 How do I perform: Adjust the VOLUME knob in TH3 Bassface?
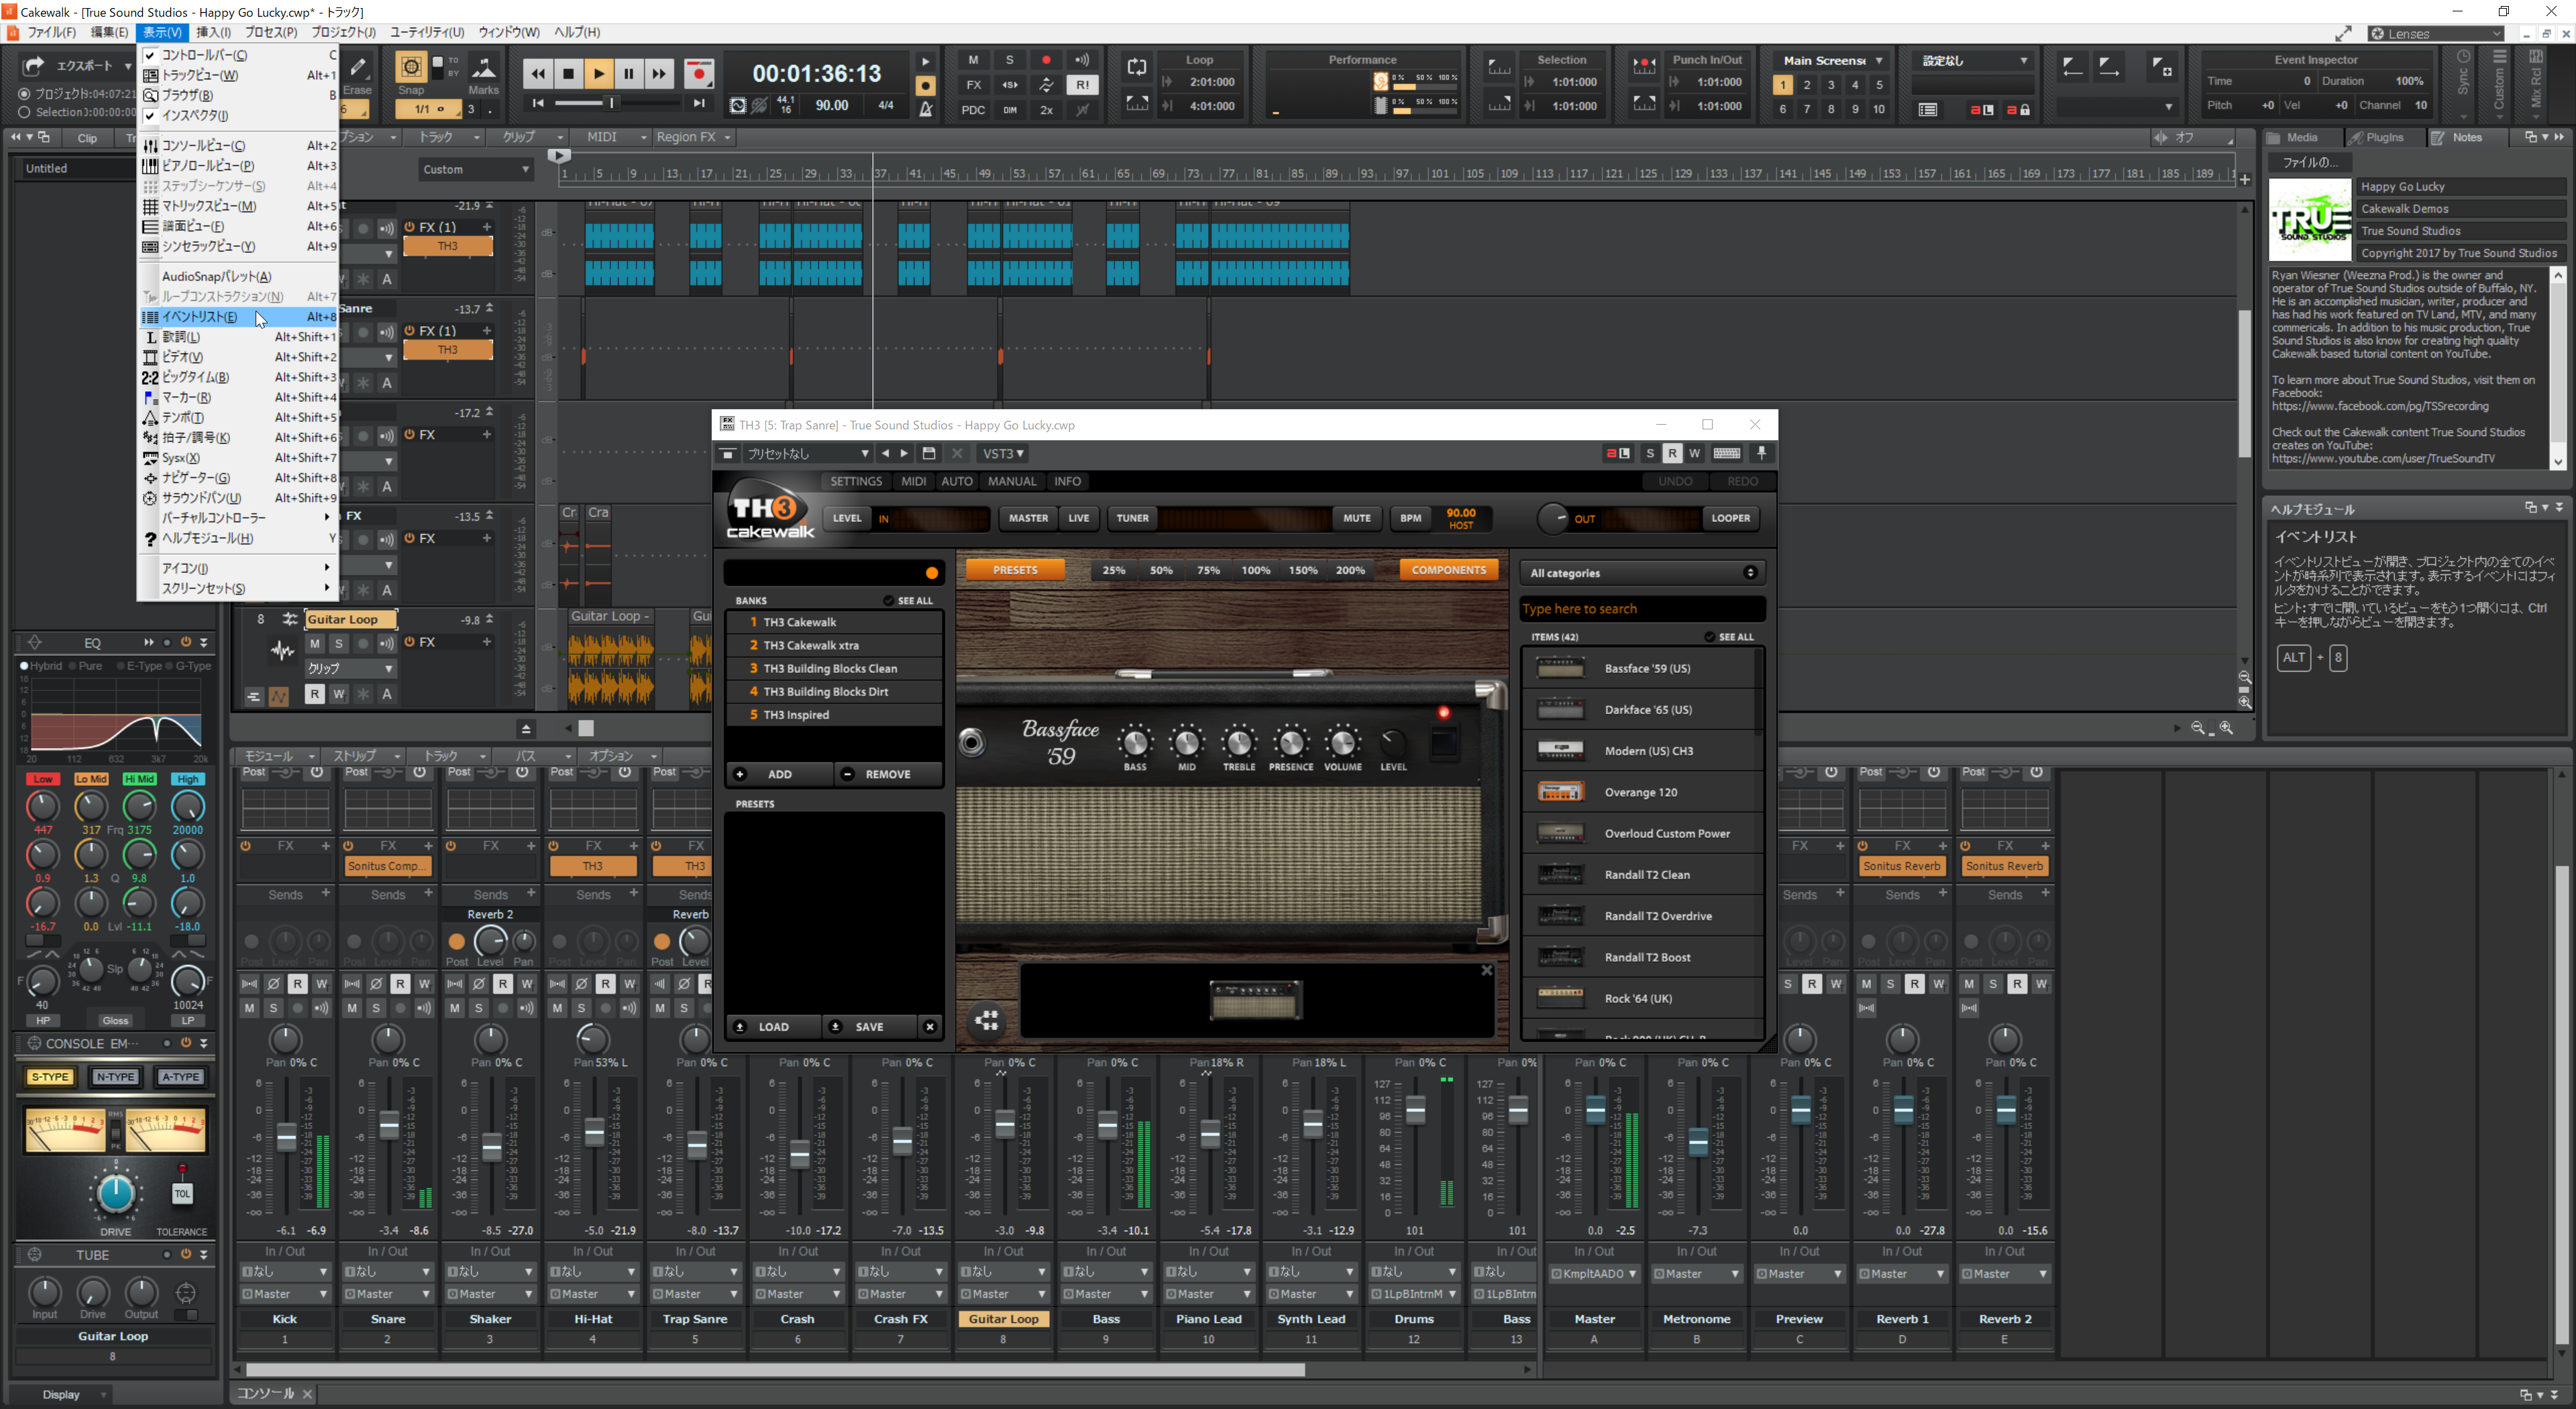click(1339, 743)
